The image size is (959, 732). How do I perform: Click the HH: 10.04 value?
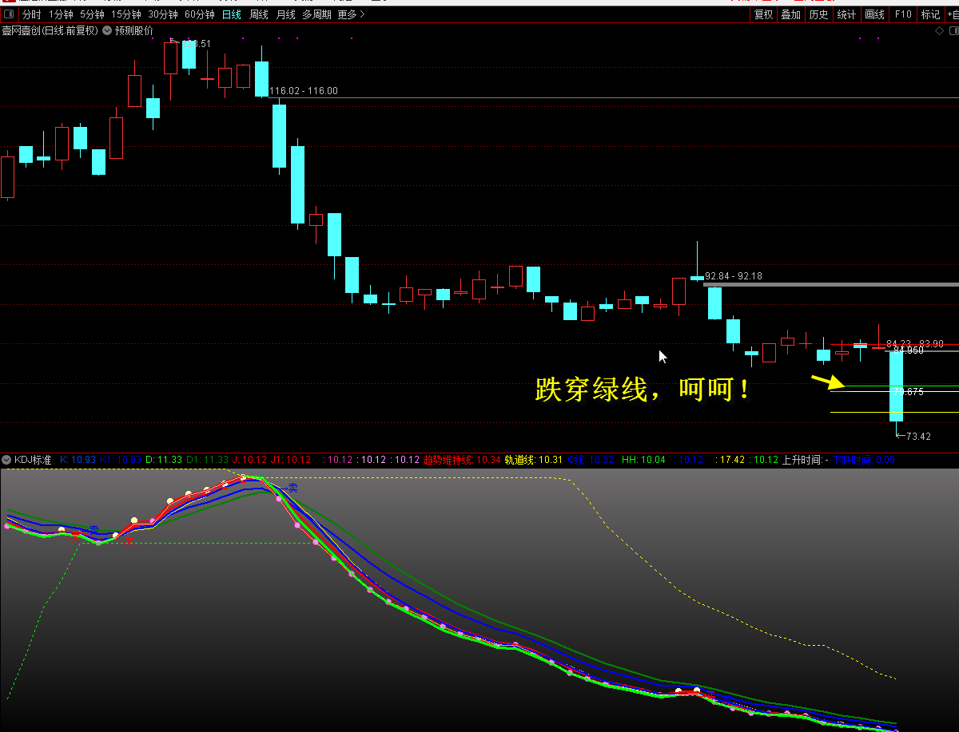point(643,460)
